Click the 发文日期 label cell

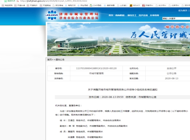pyautogui.click(x=134, y=78)
